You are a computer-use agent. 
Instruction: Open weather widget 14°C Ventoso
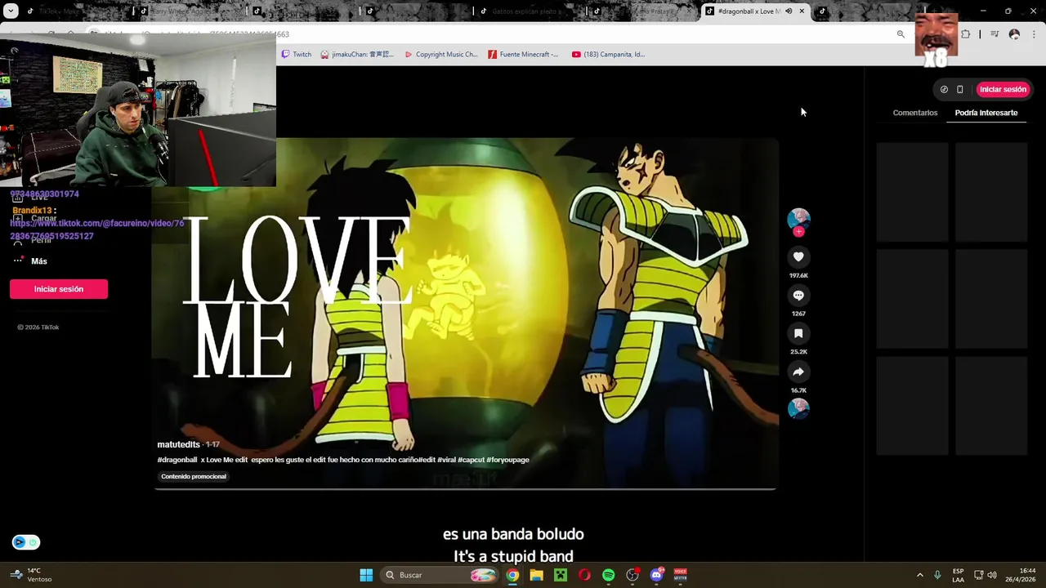coord(31,575)
